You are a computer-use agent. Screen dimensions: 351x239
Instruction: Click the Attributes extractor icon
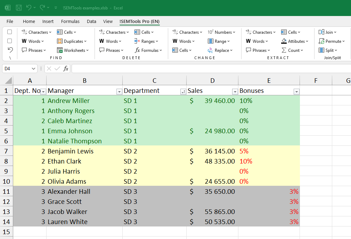[x=295, y=41]
